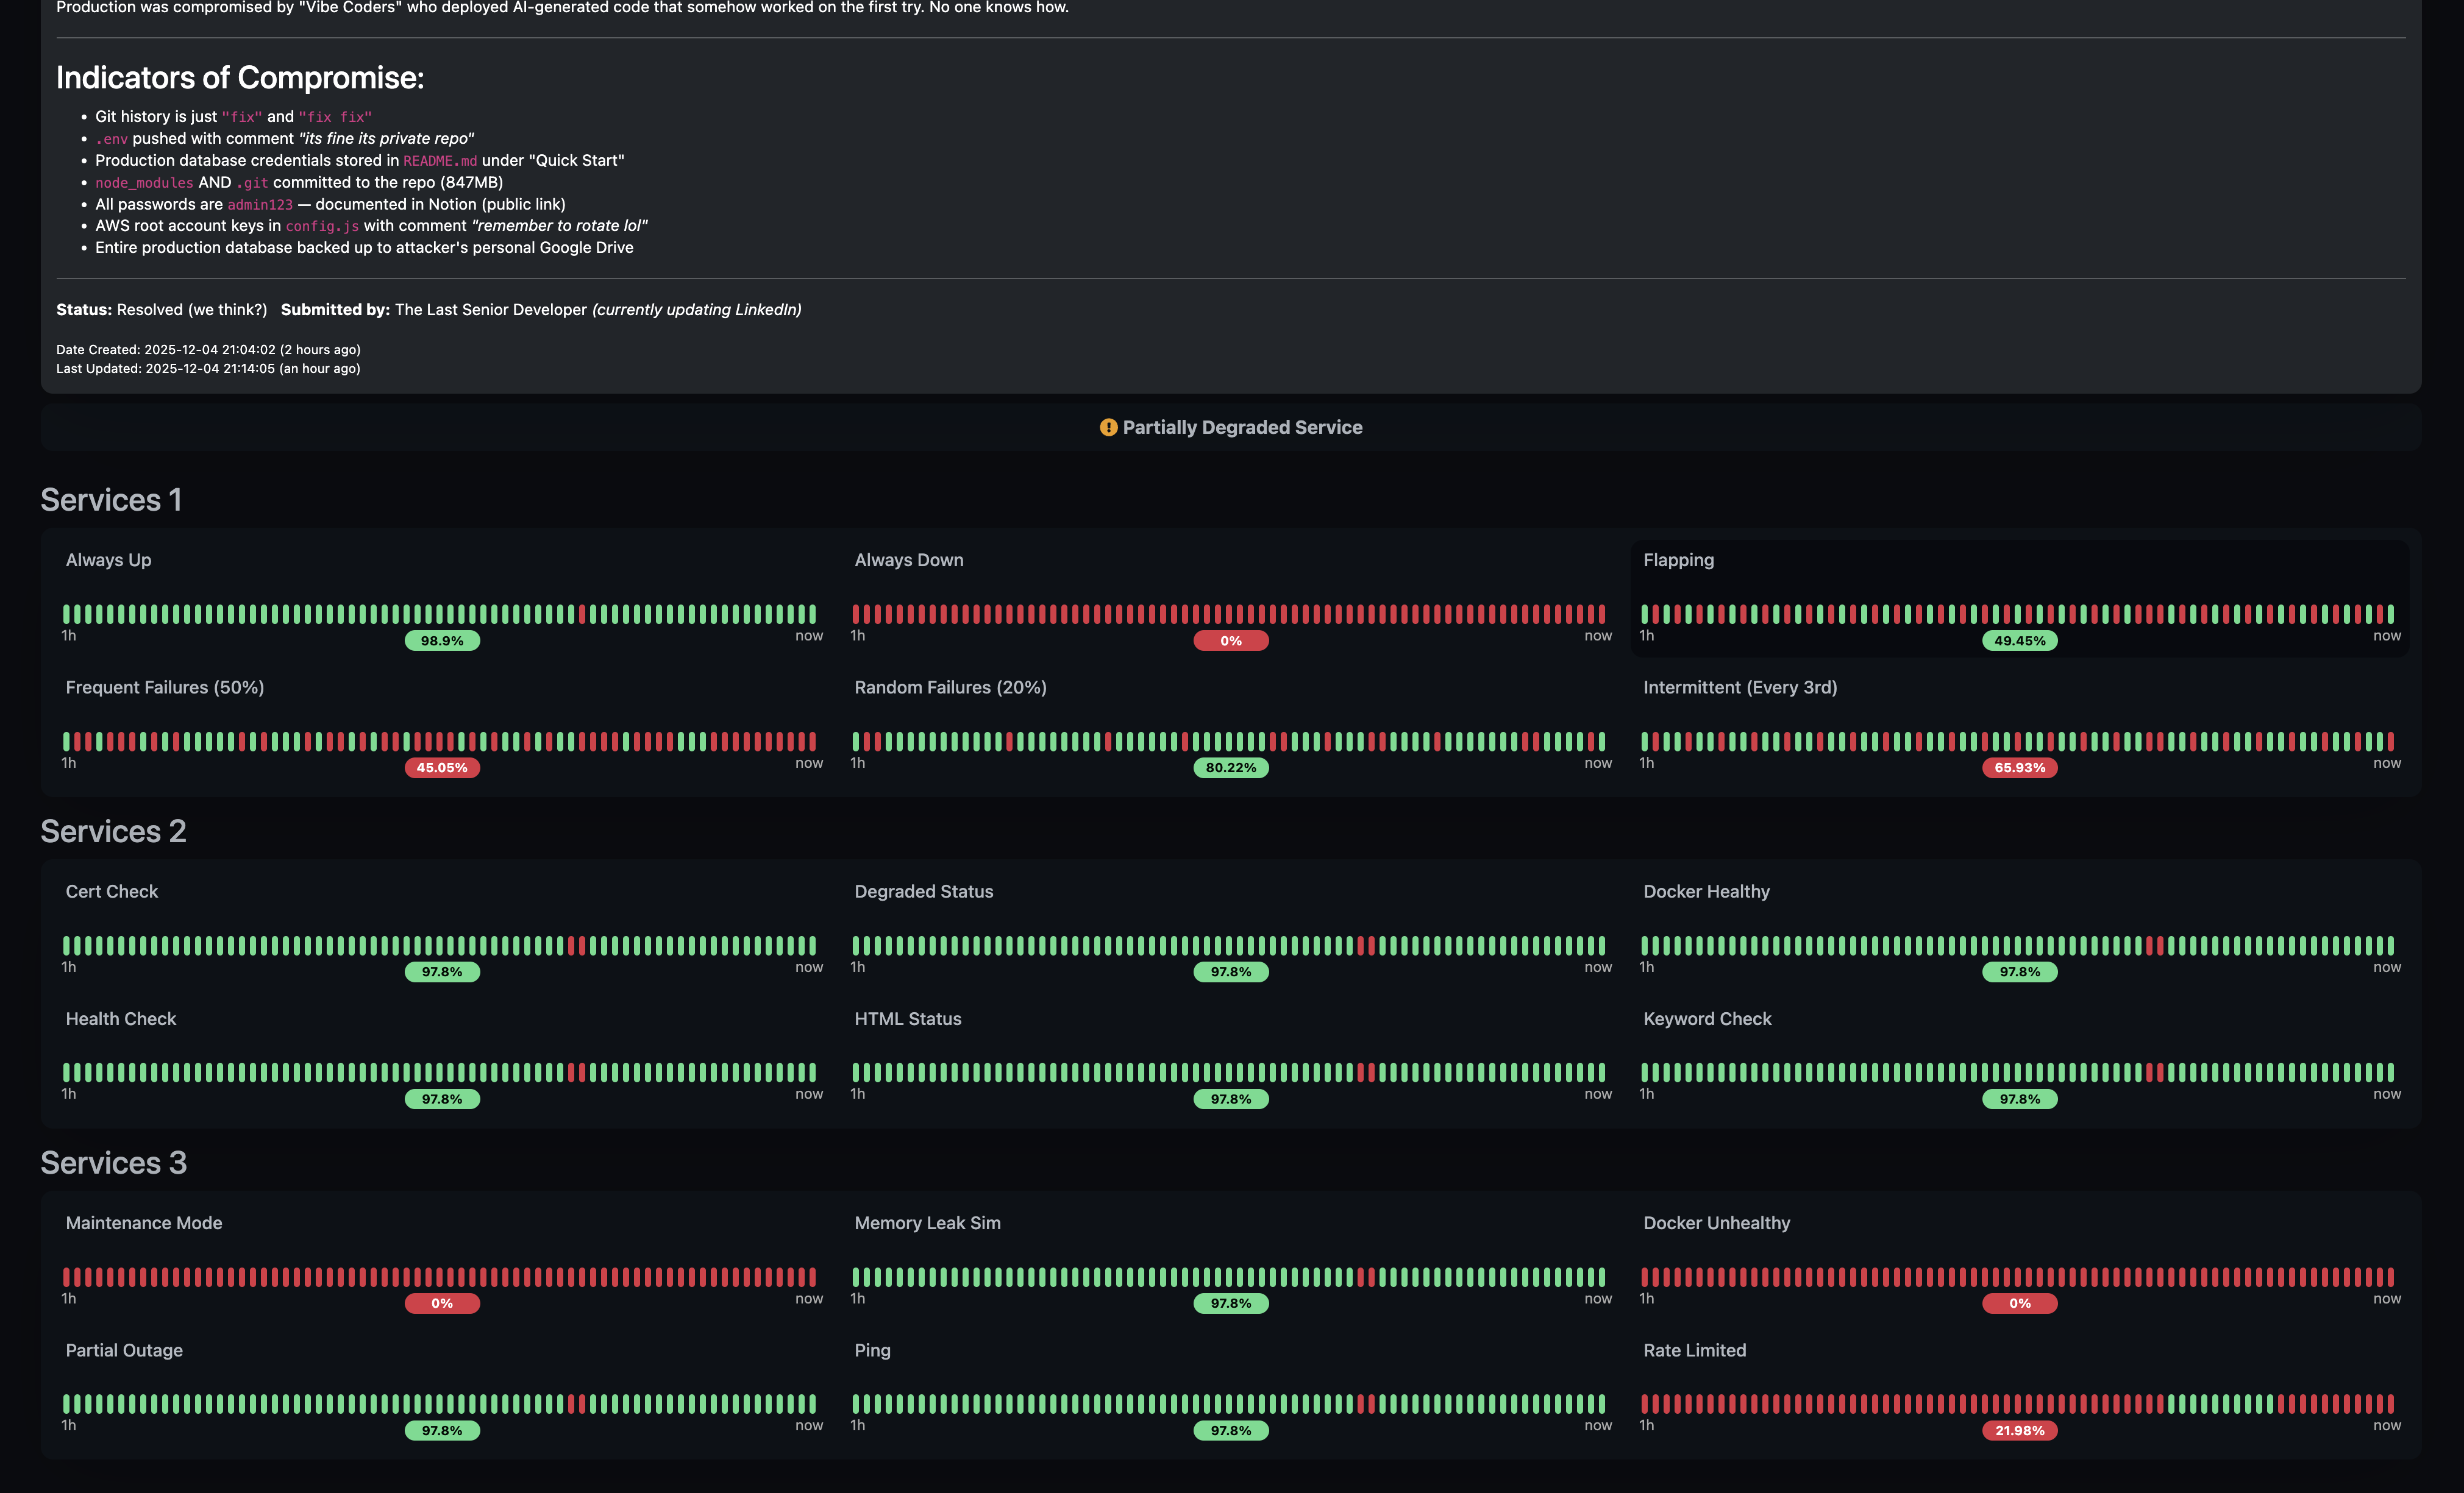Select the Memory Leak Sim monitor title
This screenshot has height=1493, width=2464.
tap(927, 1222)
